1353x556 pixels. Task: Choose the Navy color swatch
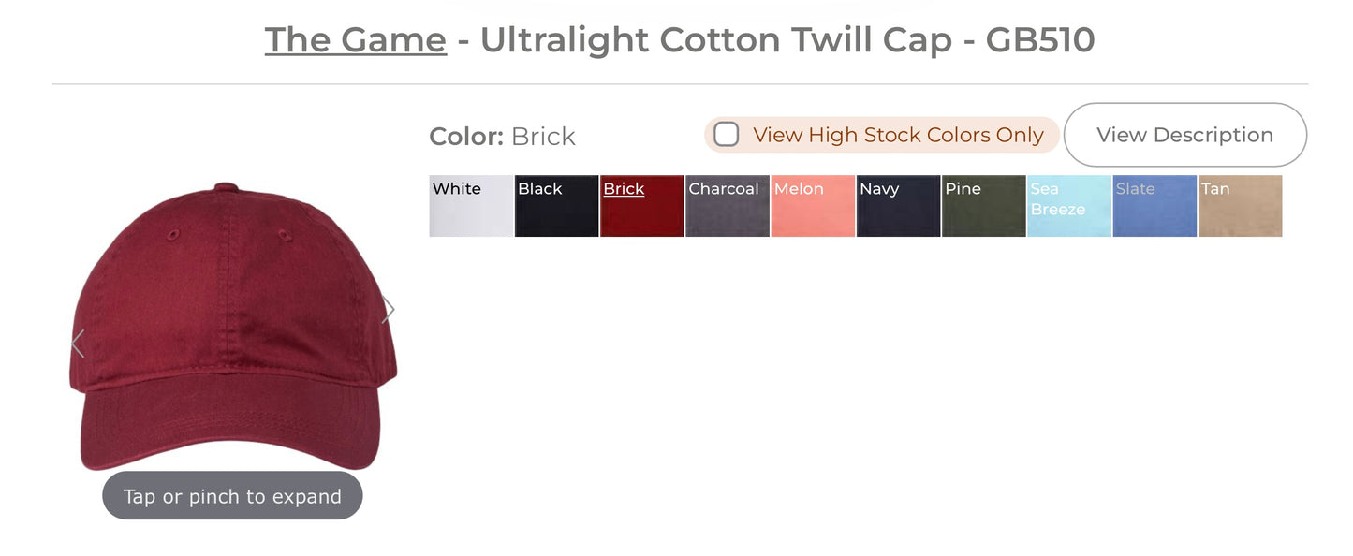898,206
